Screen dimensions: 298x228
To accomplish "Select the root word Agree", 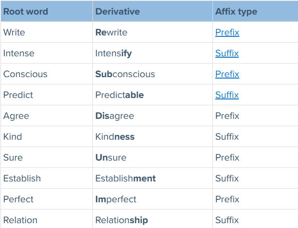I will 16,116.
